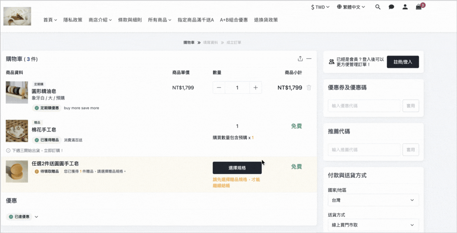The image size is (457, 233).
Task: Open 圓形精油皂 product thumbnail
Action: click(17, 93)
